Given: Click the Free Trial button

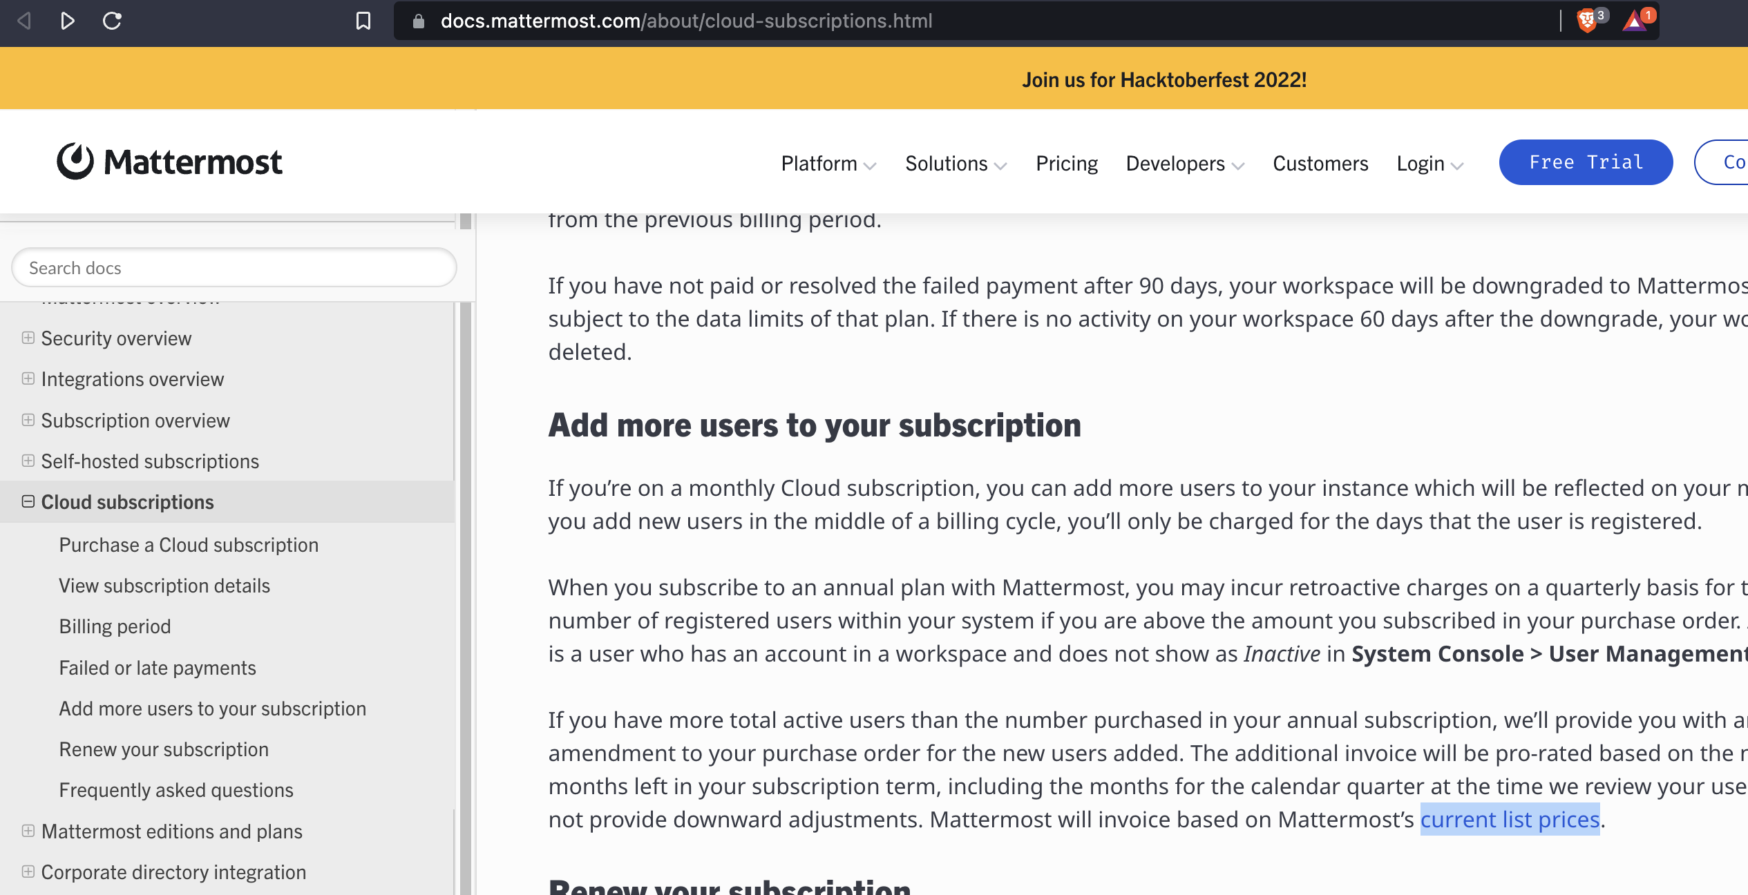Looking at the screenshot, I should coord(1586,162).
